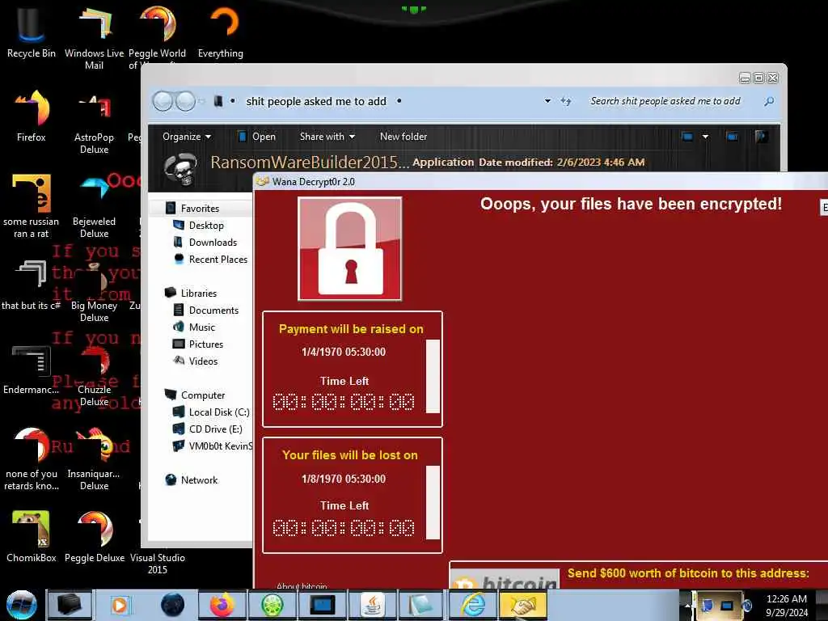The image size is (828, 621).
Task: Switch to Wana Decrypt0r handshake taskbar button
Action: point(523,605)
